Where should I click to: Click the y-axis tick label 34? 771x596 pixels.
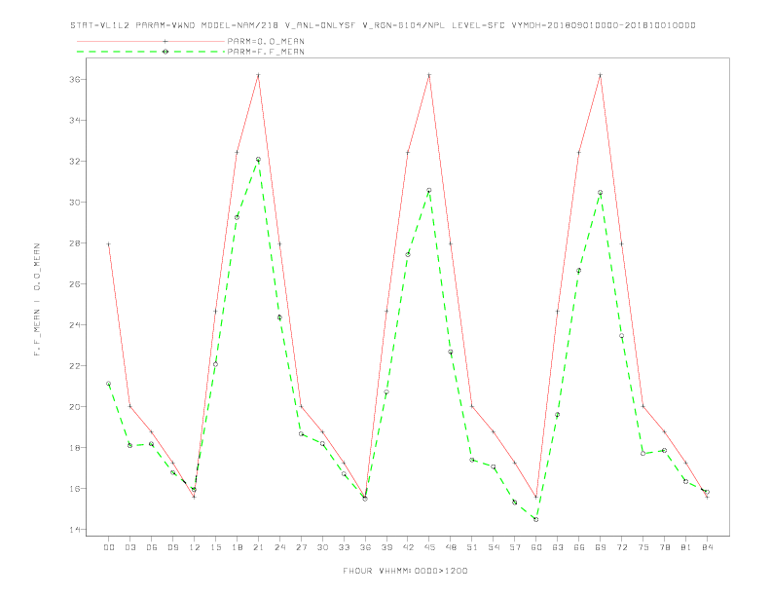75,120
